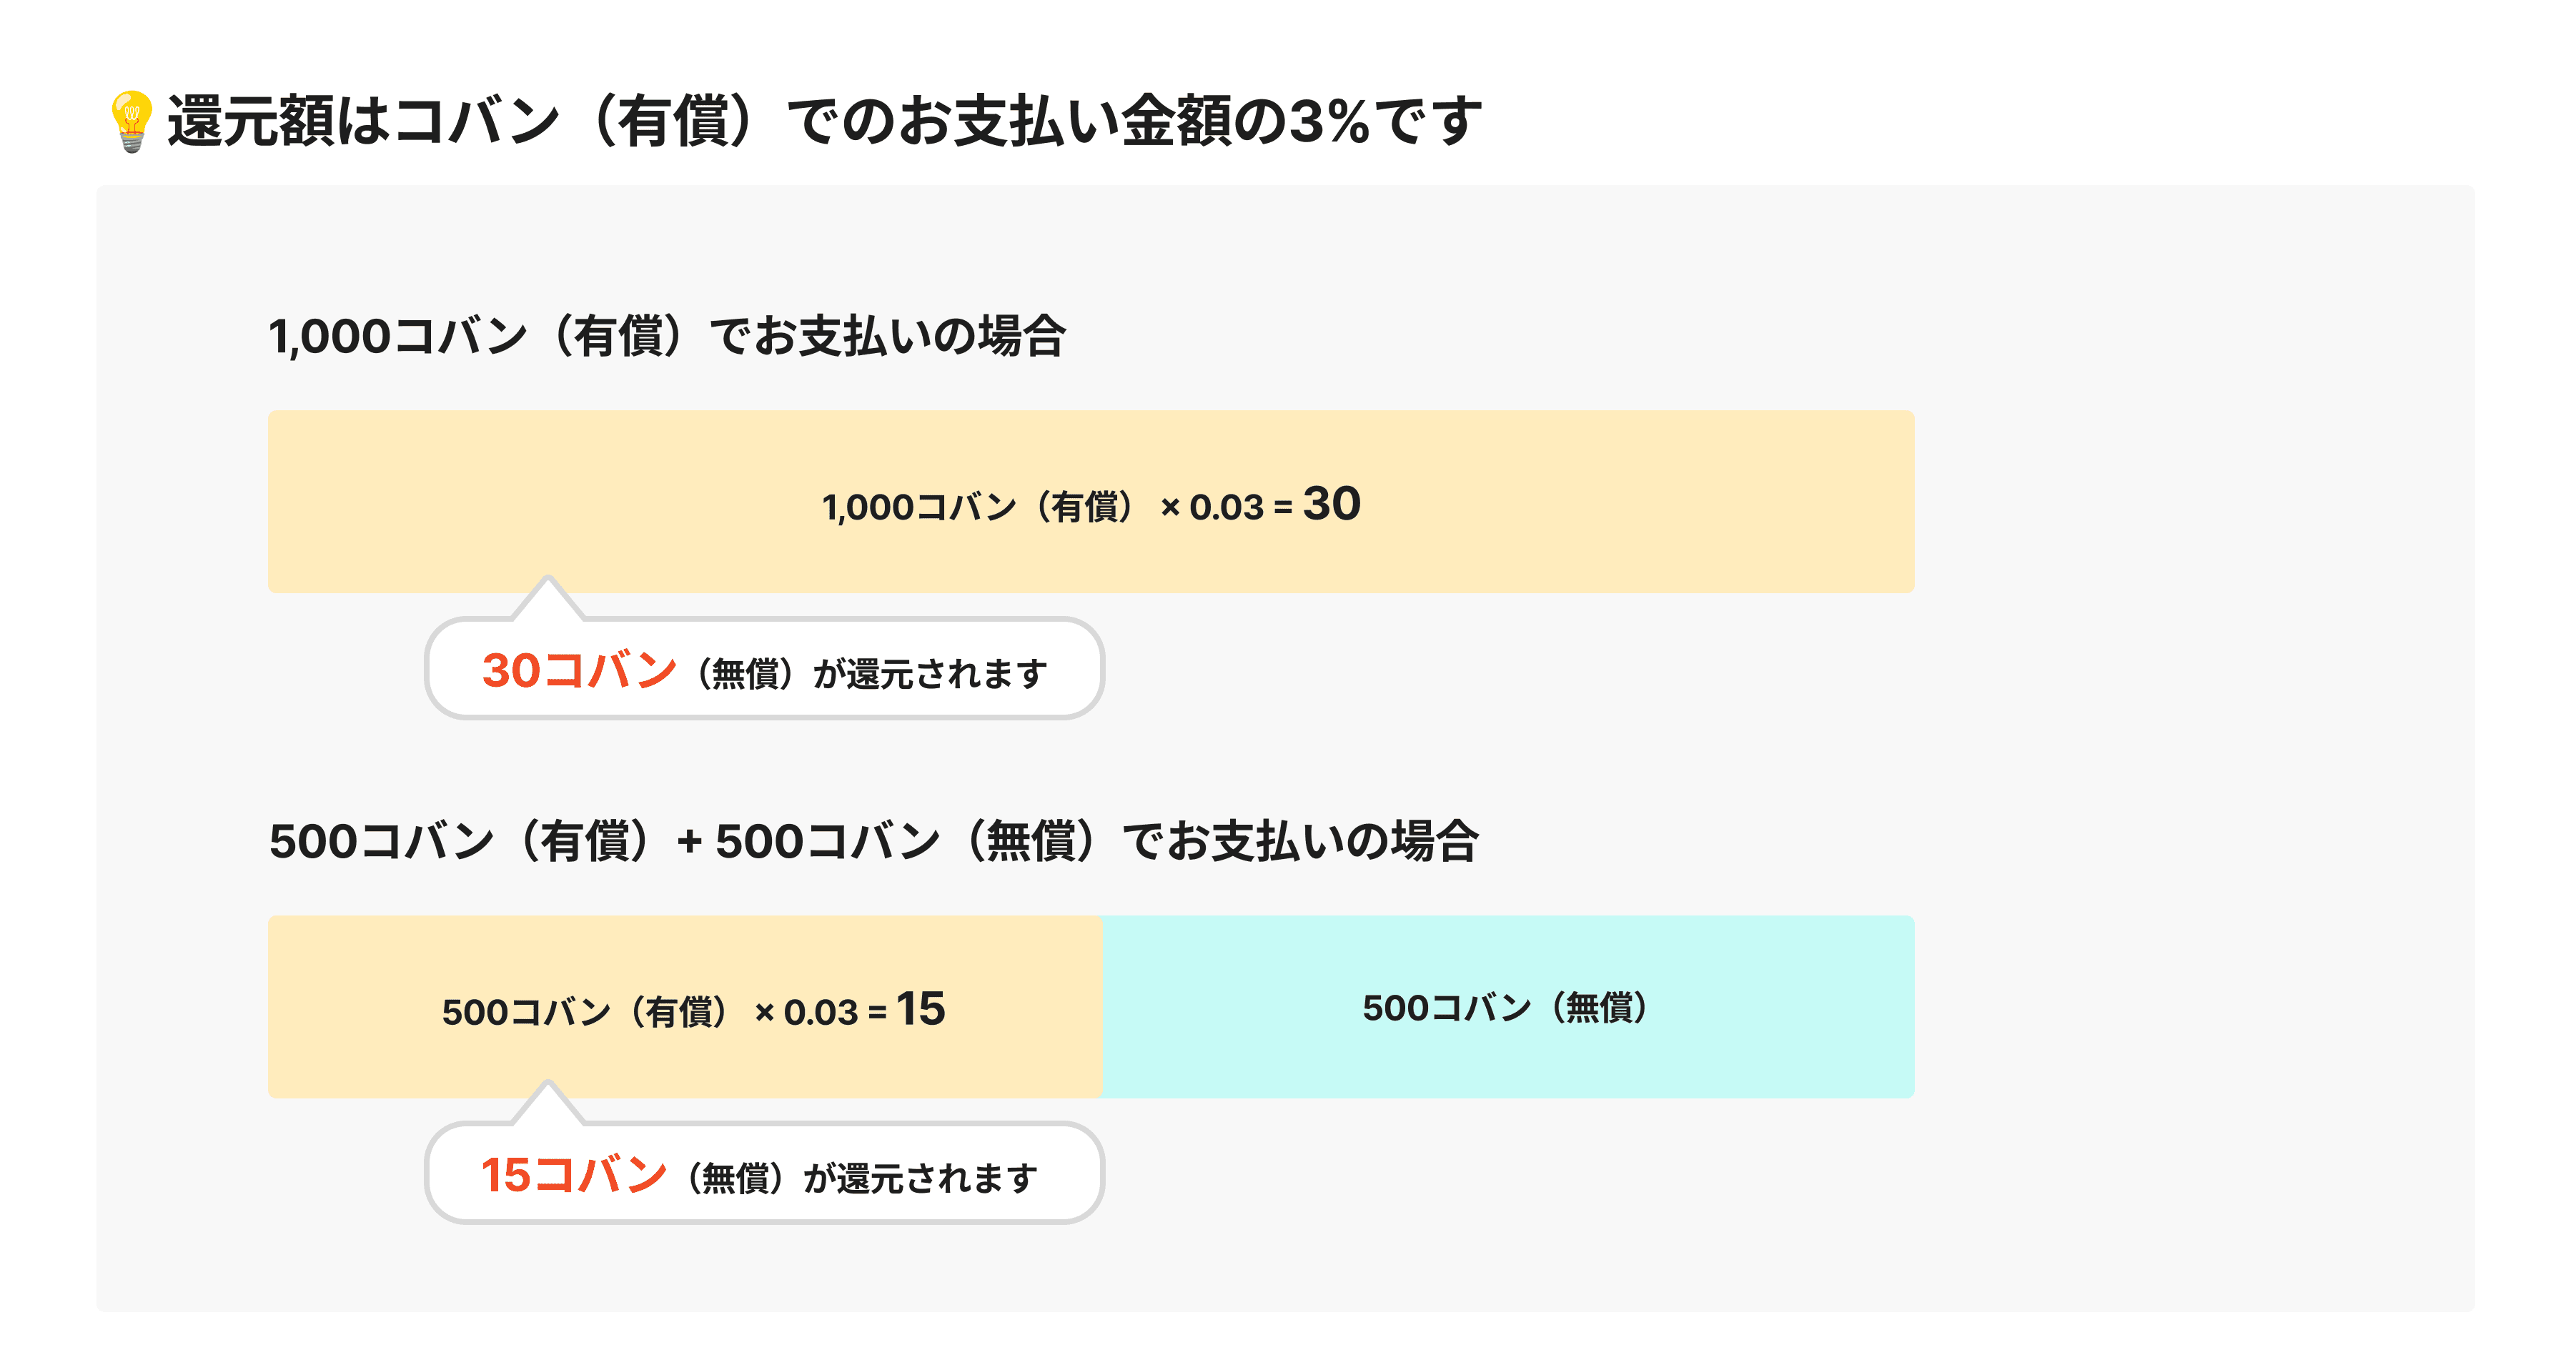The width and height of the screenshot is (2576, 1365).
Task: Click the yellow bar with 500コバン（有償） formula
Action: pos(685,1007)
